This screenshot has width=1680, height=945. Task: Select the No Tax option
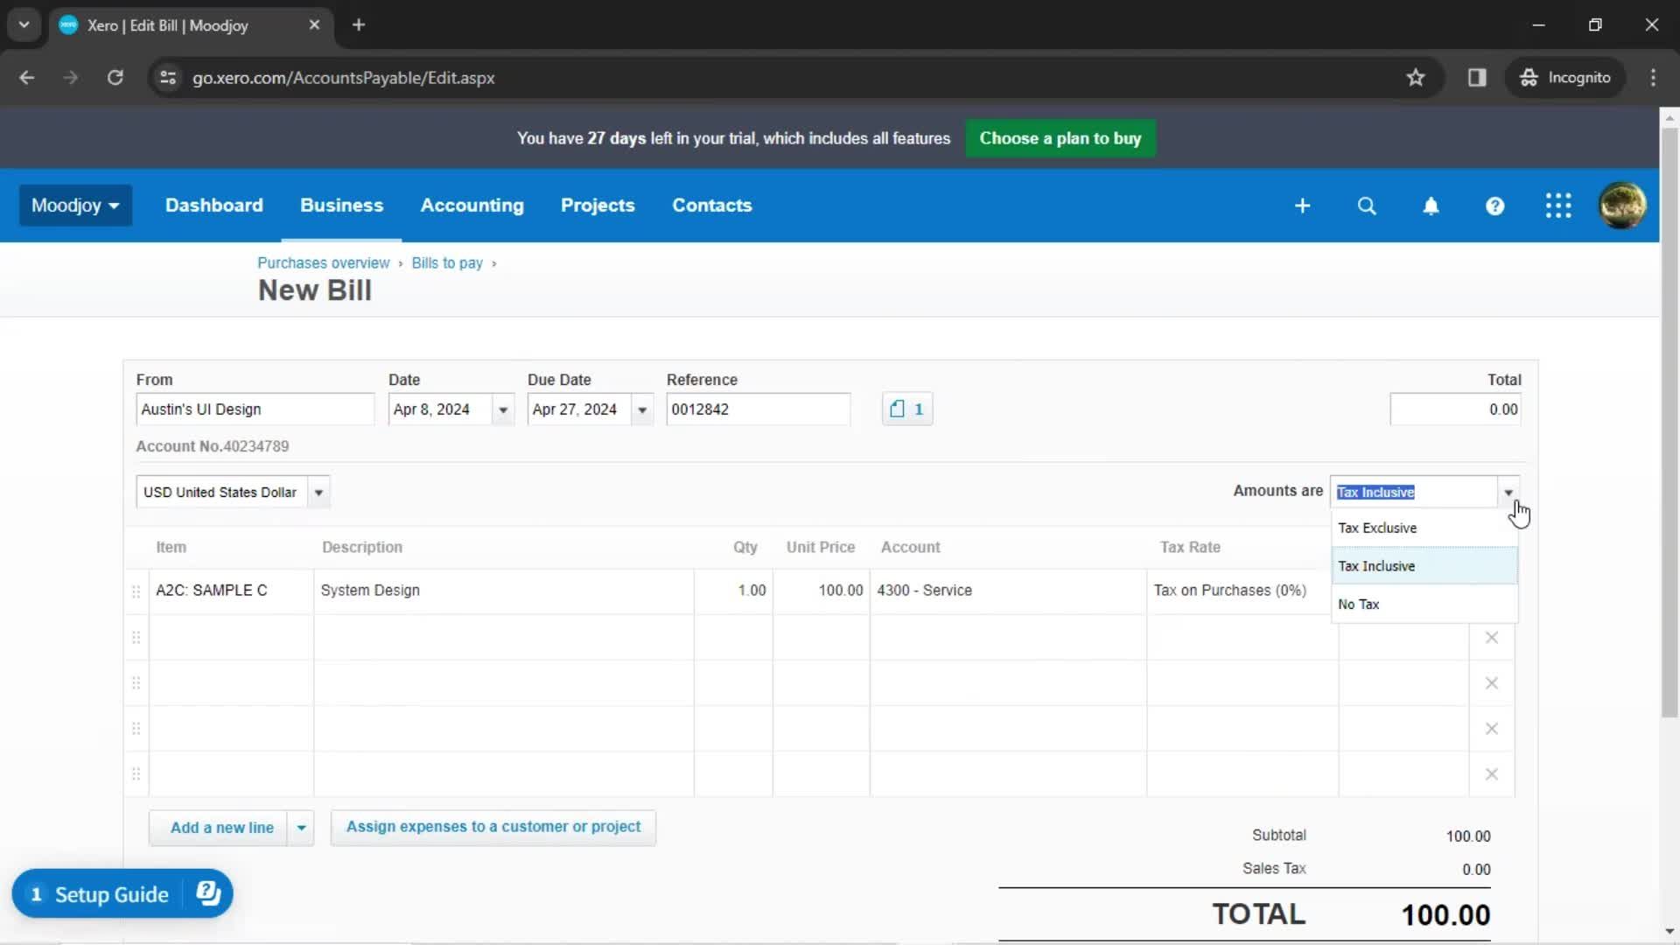point(1424,605)
